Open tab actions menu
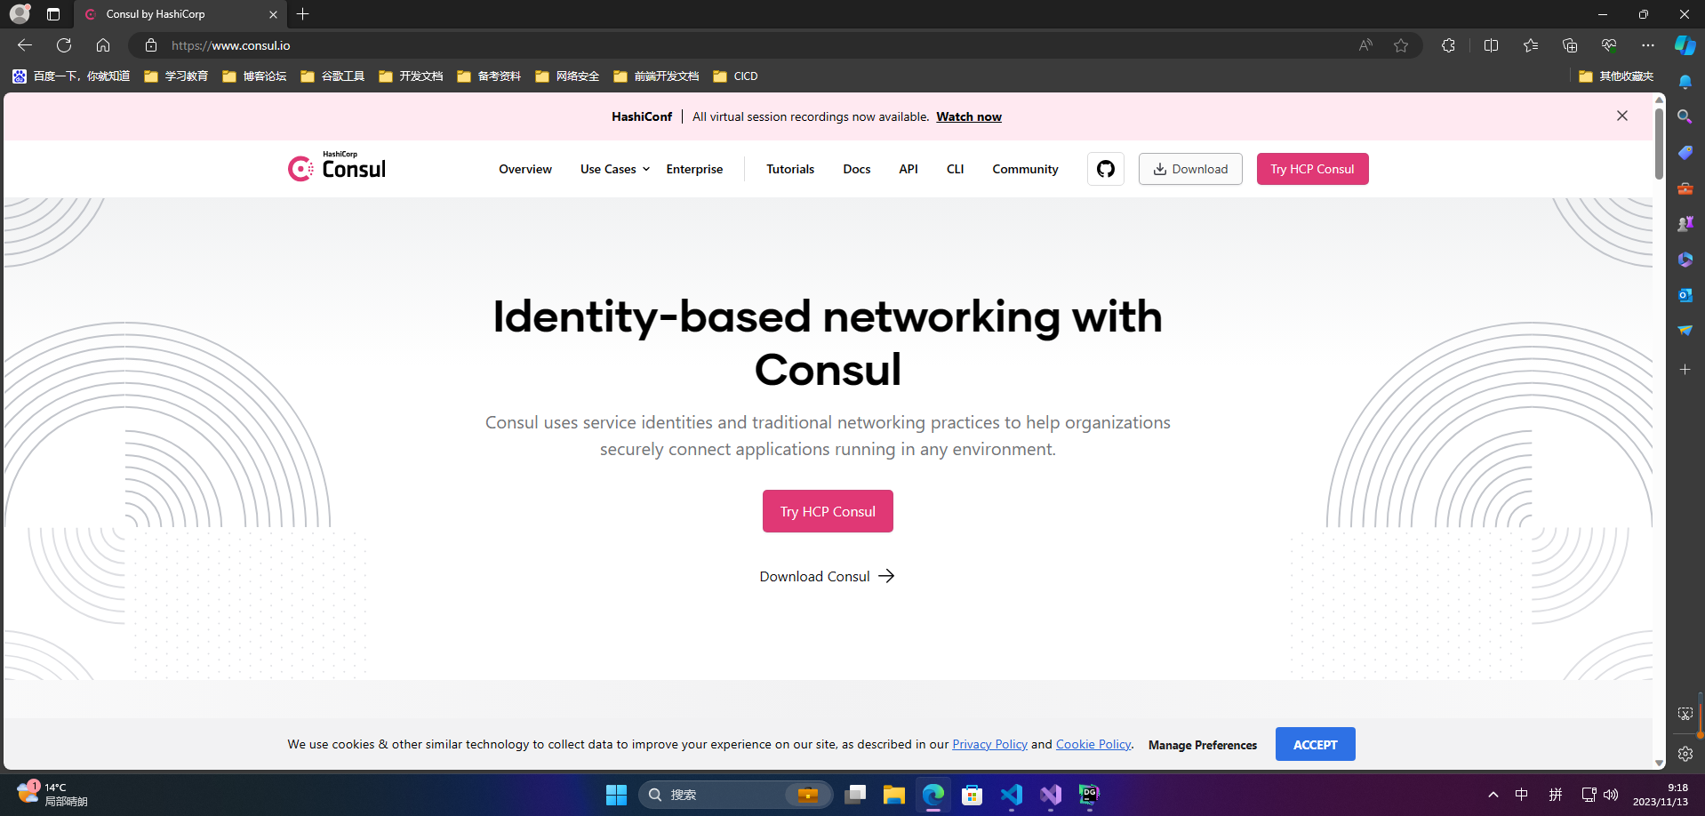 [53, 14]
